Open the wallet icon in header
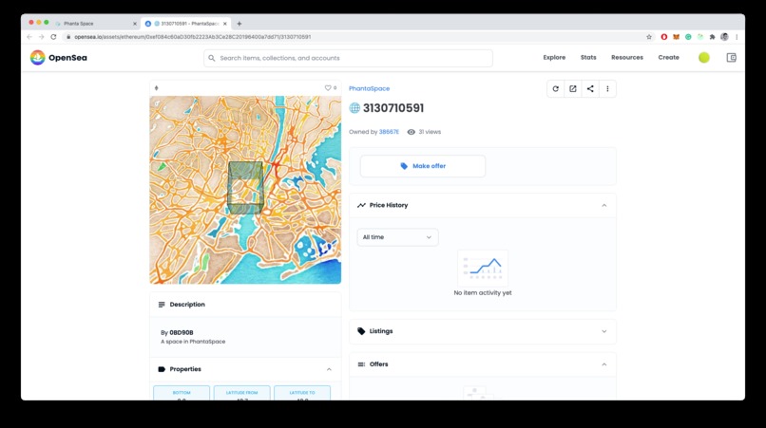Viewport: 766px width, 428px height. pyautogui.click(x=731, y=58)
